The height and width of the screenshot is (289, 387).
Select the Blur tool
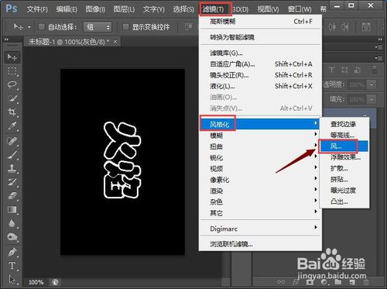pyautogui.click(x=12, y=223)
